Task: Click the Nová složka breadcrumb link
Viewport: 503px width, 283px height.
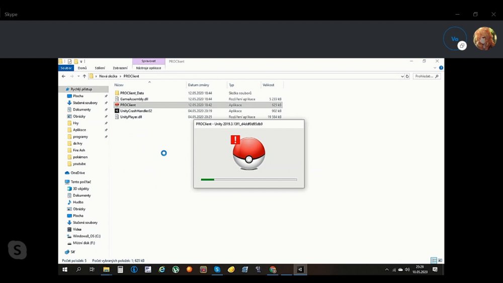Action: click(x=109, y=76)
